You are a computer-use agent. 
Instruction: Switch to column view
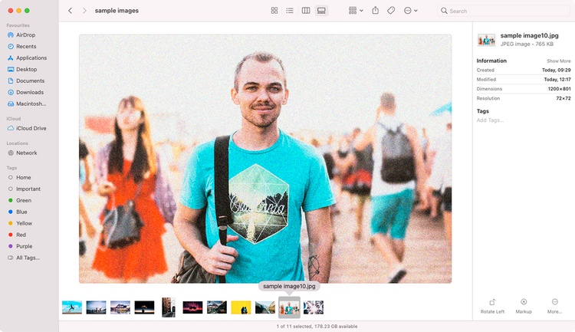[x=306, y=11]
